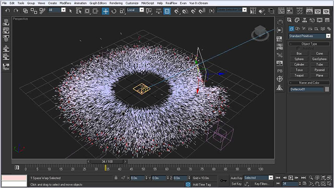Toggle the Snaps Toggle magnet icon
The image size is (334, 188).
(x=176, y=11)
